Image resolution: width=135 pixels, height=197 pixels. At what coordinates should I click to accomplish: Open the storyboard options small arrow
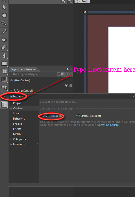pyautogui.click(x=71, y=74)
